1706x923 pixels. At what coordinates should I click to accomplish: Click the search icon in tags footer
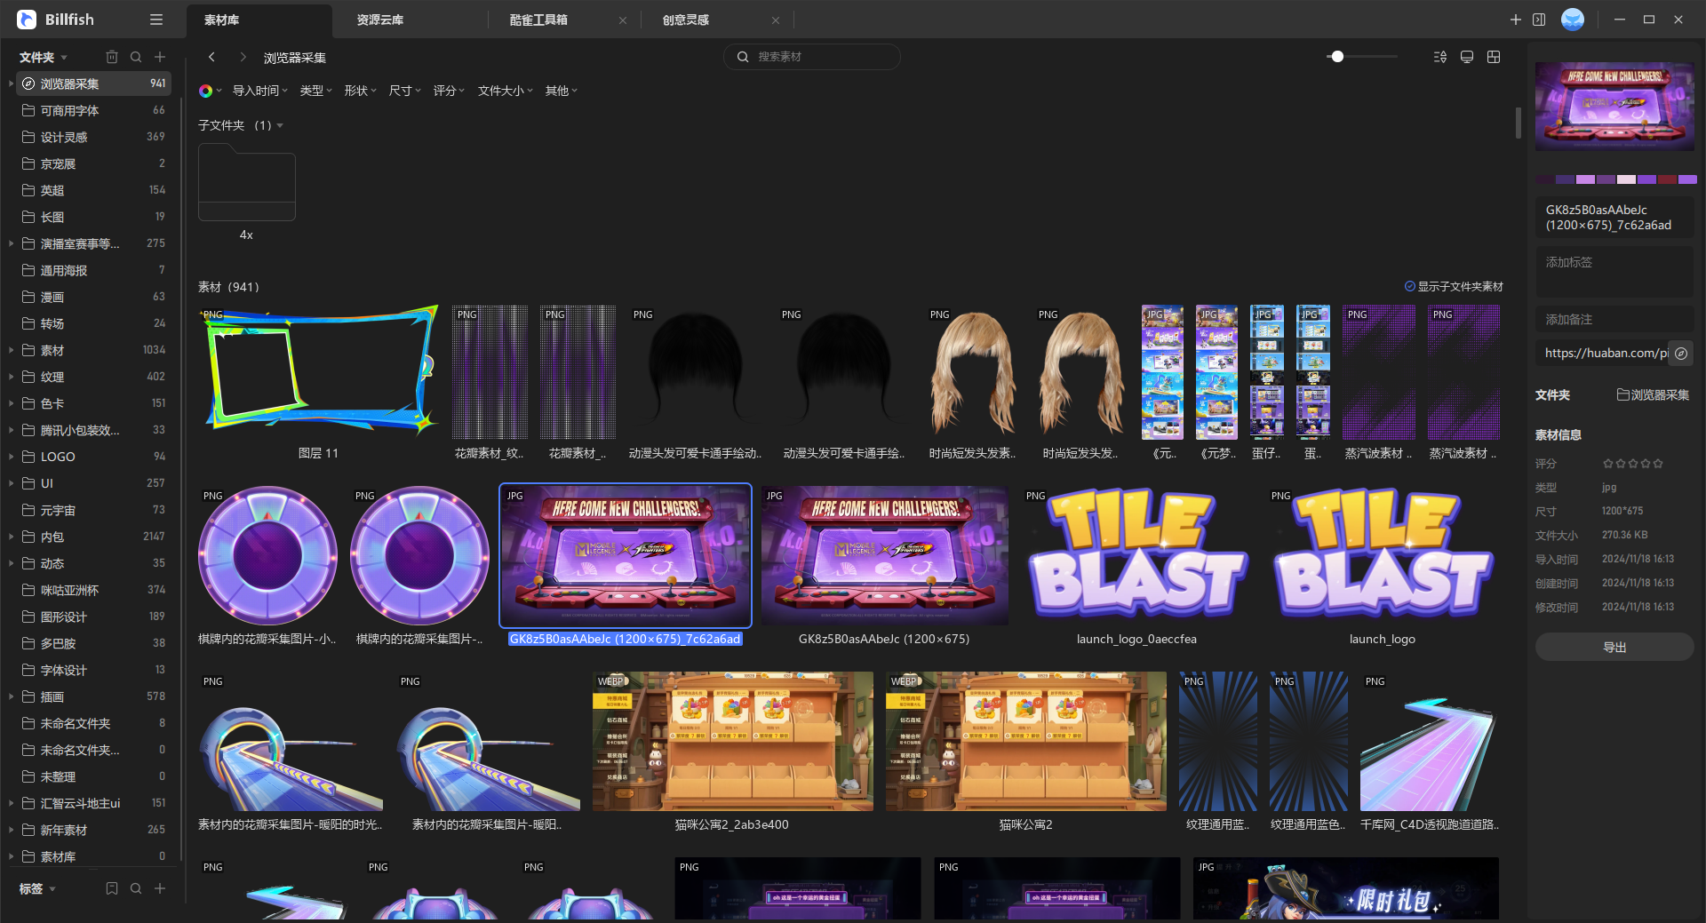(136, 888)
